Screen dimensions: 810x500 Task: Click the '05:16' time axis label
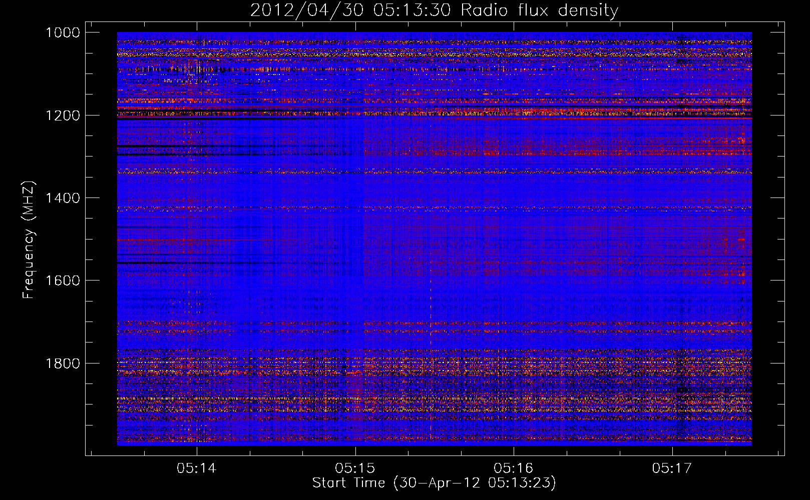point(514,468)
